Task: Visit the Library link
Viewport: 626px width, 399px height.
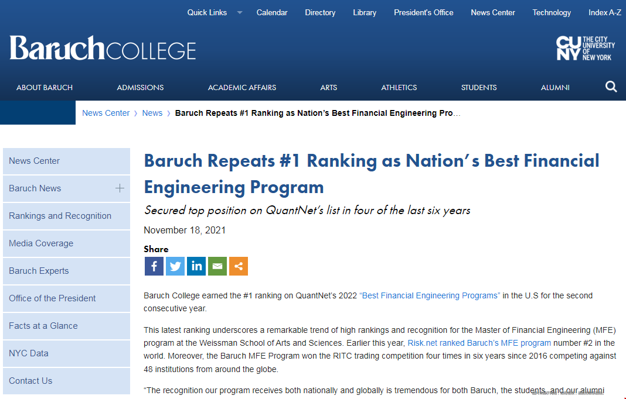Action: 365,13
